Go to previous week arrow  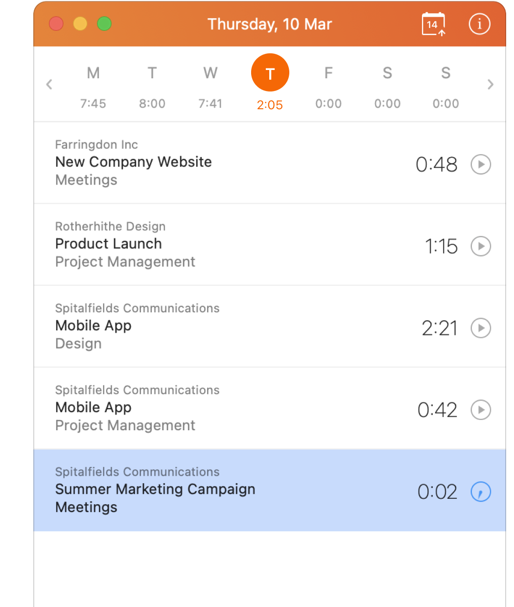point(49,84)
